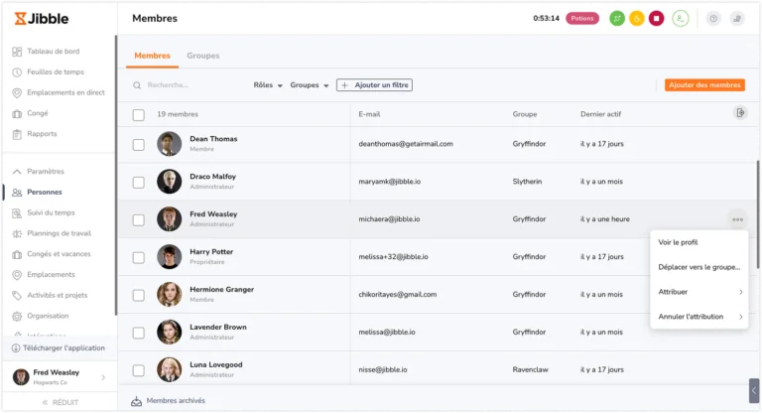Viewport: 762px width, 413px height.
Task: Click the right edge panel collapse arrow
Action: coord(754,390)
